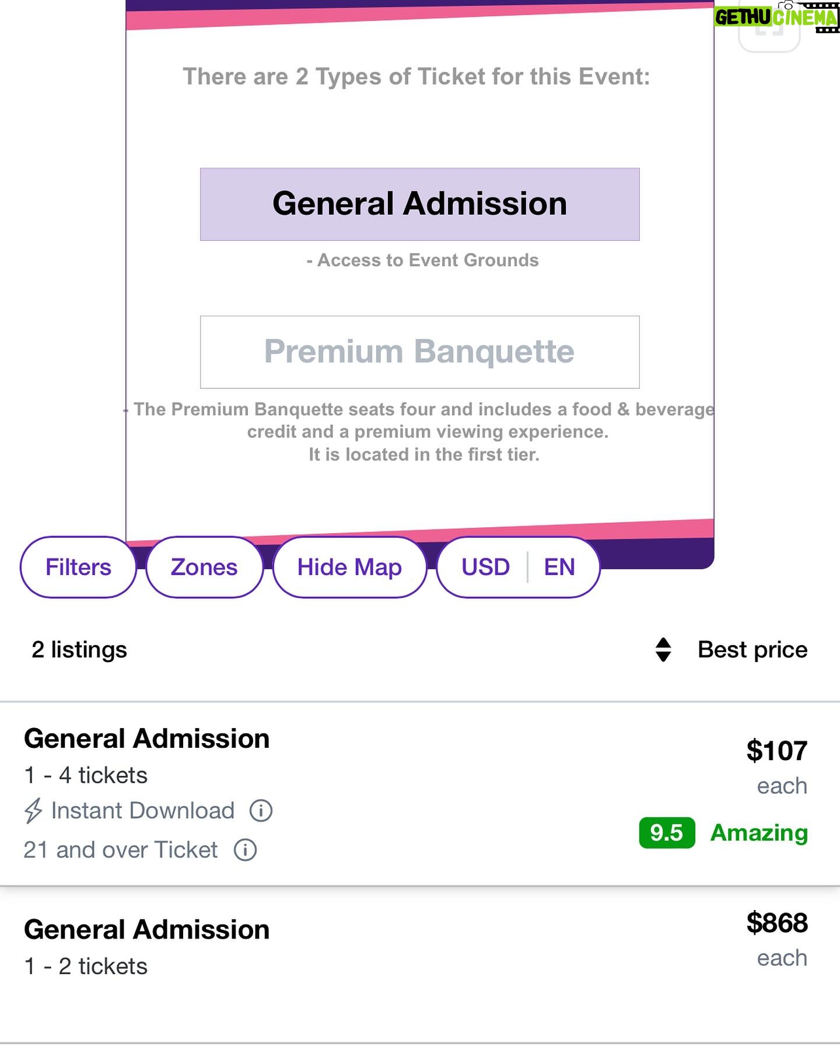The width and height of the screenshot is (840, 1050).
Task: Tap the fullscreen expand icon at top right
Action: (x=769, y=29)
